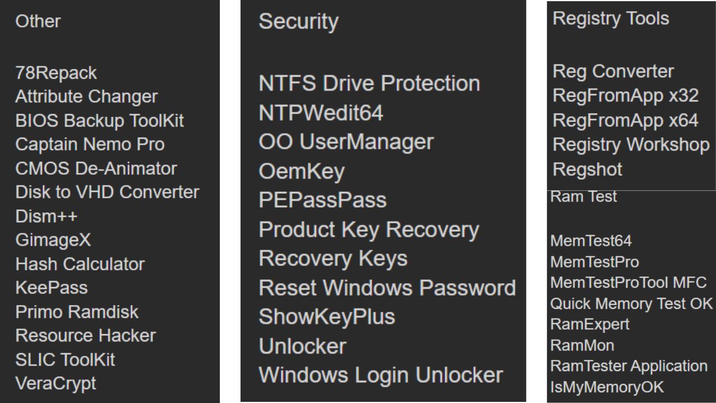The height and width of the screenshot is (403, 716).
Task: Select OemKey entry
Action: 301,171
